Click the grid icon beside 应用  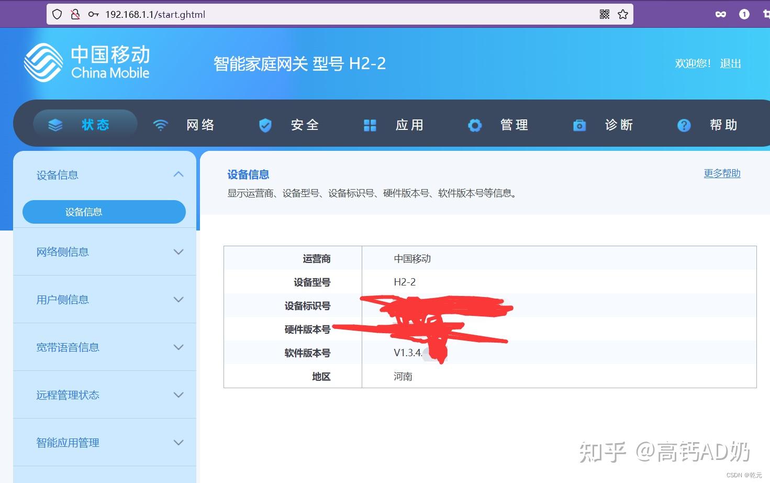(x=370, y=125)
